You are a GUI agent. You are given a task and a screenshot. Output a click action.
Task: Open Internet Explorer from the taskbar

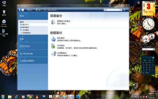coord(16,97)
